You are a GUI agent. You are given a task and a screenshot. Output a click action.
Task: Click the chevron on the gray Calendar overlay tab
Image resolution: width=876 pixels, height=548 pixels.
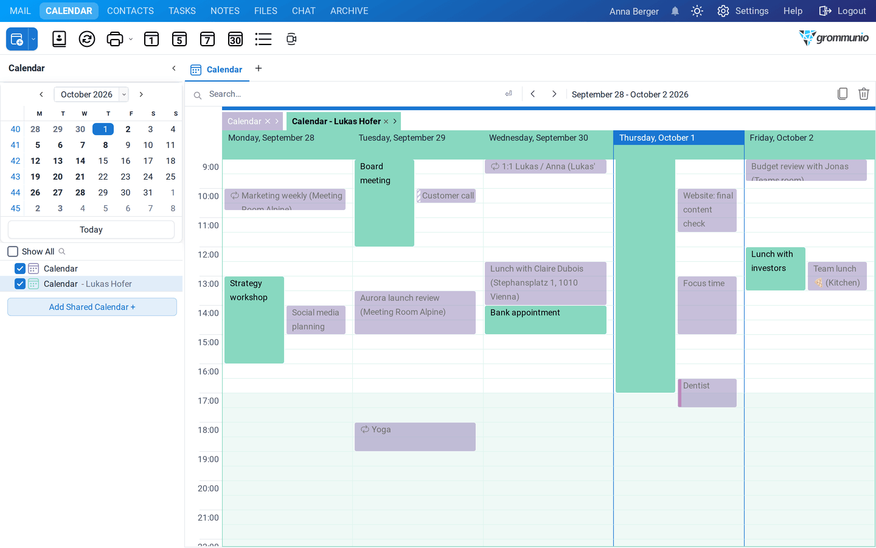277,121
